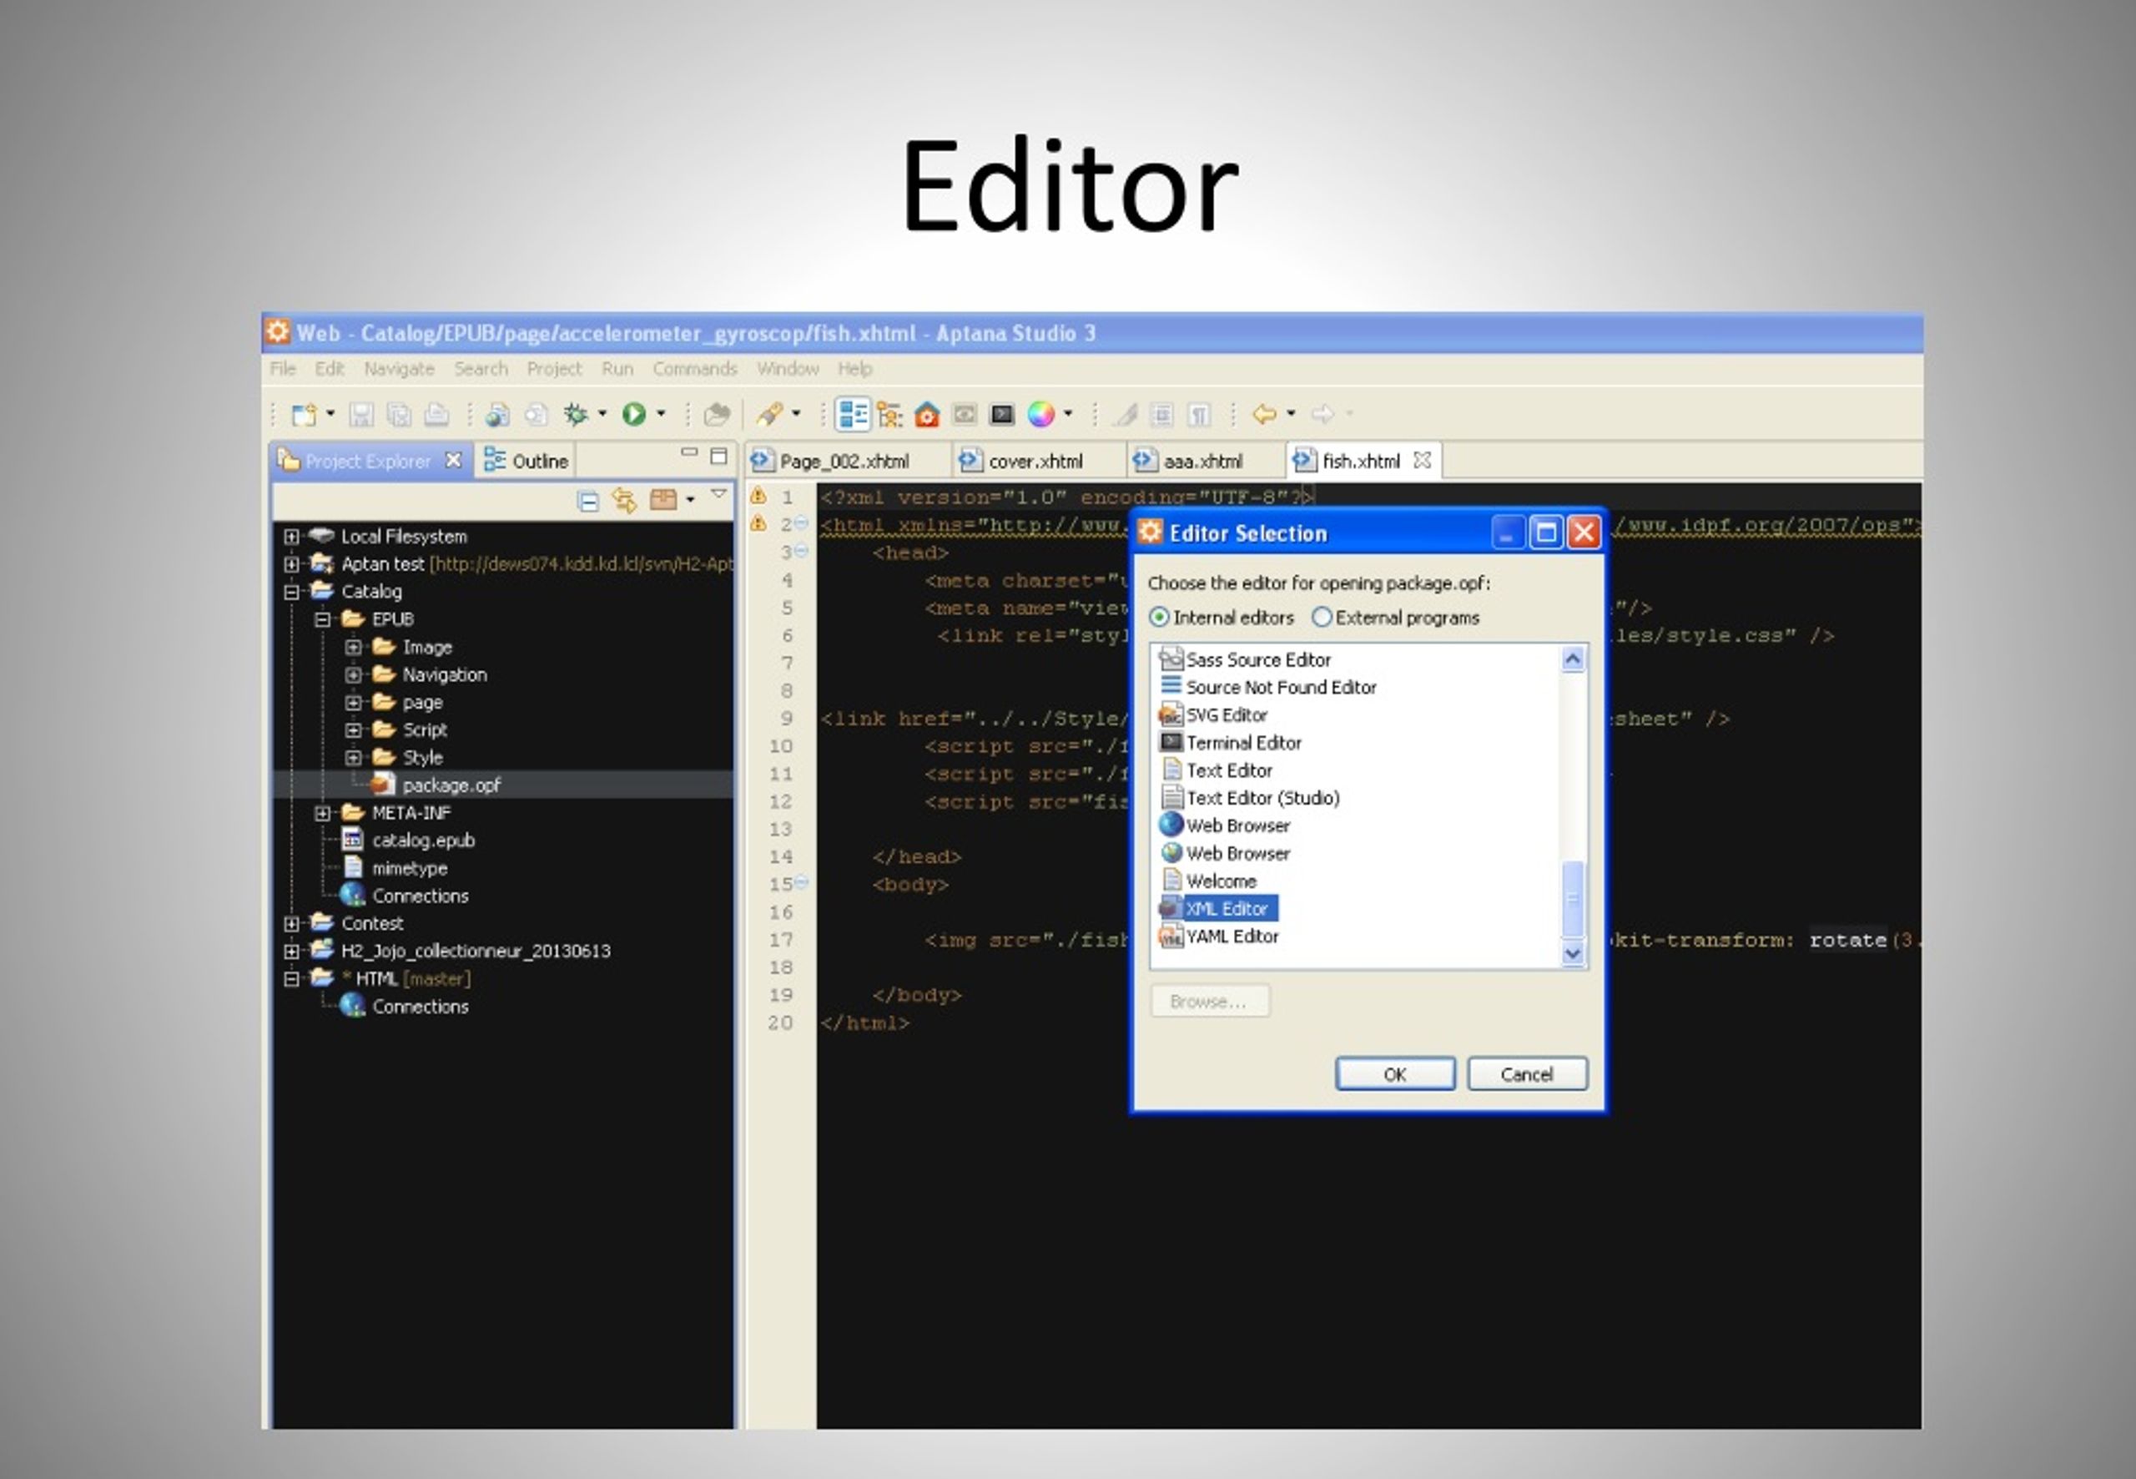This screenshot has width=2136, height=1479.
Task: Click the package view icon in Project Explorer
Action: pyautogui.click(x=663, y=501)
